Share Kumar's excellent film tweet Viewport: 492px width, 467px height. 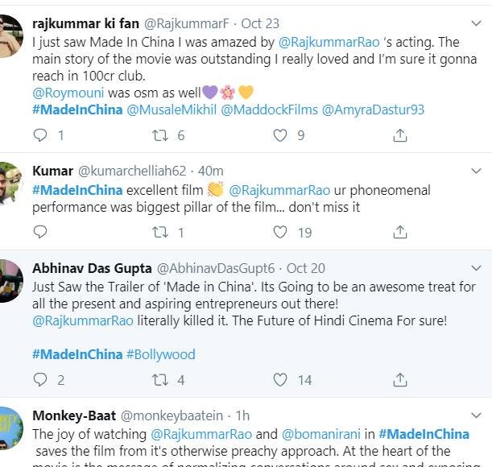399,232
